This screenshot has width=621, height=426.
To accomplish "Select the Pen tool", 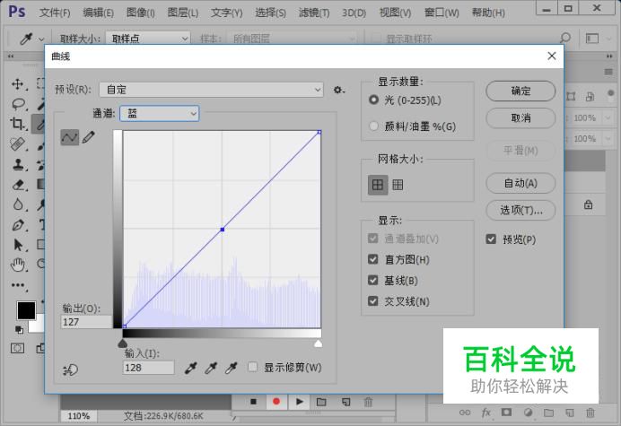I will (x=18, y=224).
